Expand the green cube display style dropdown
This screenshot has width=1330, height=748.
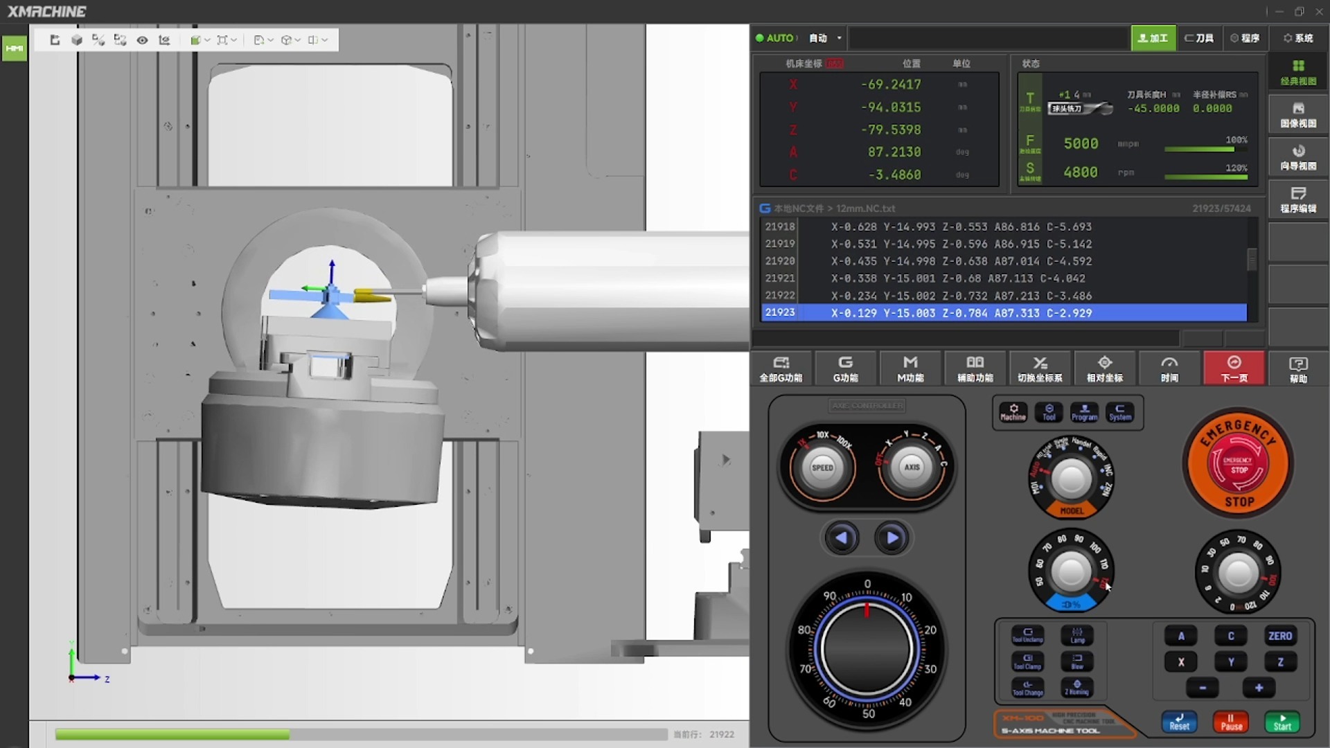207,40
